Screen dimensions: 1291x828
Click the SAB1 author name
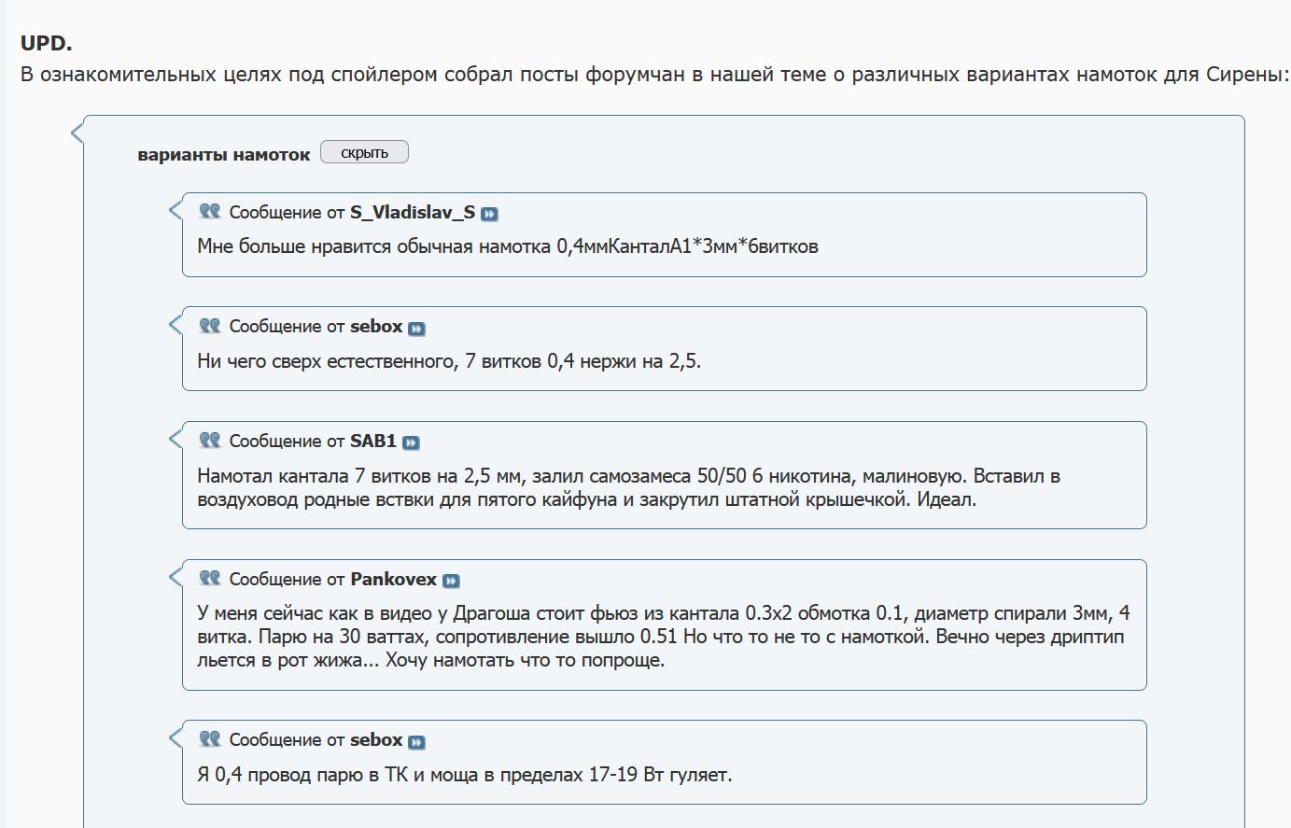tap(373, 441)
